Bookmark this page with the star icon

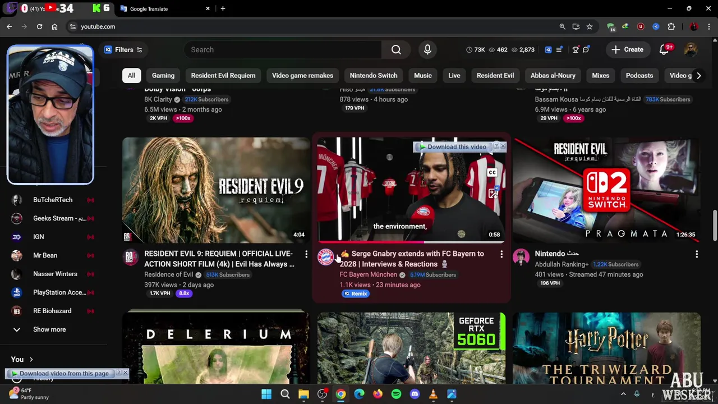[590, 26]
